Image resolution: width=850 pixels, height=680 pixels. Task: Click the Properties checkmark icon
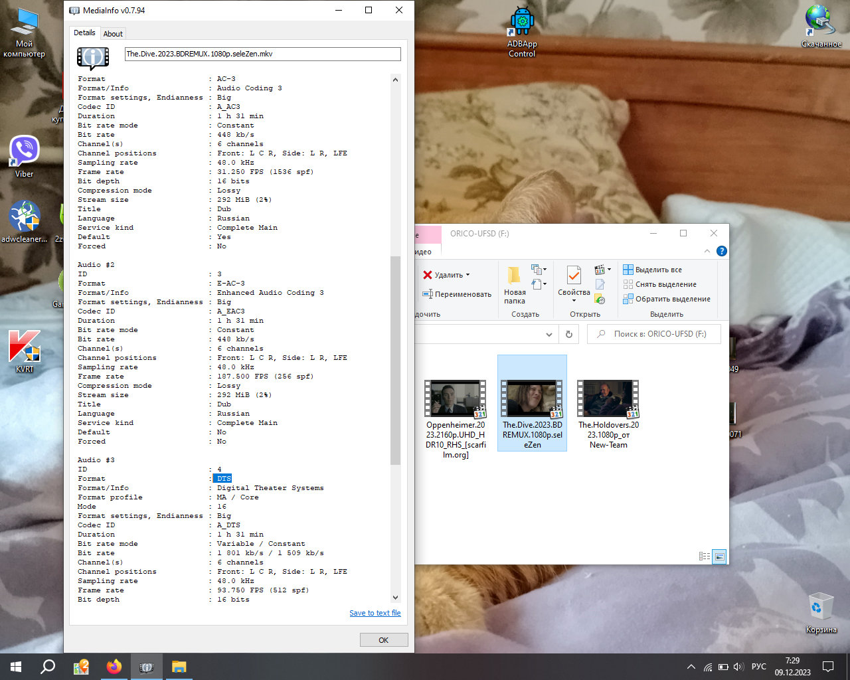(x=574, y=275)
